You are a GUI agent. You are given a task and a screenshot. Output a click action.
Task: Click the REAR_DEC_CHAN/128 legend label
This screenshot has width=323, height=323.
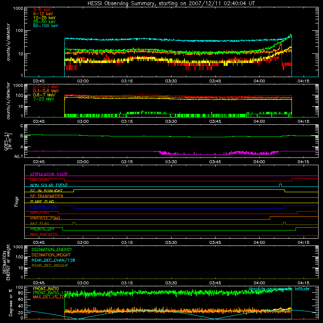(53, 260)
